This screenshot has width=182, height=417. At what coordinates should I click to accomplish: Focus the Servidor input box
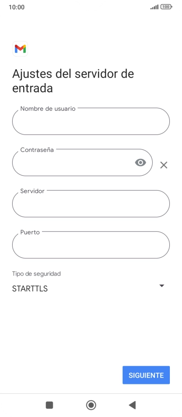(x=91, y=204)
